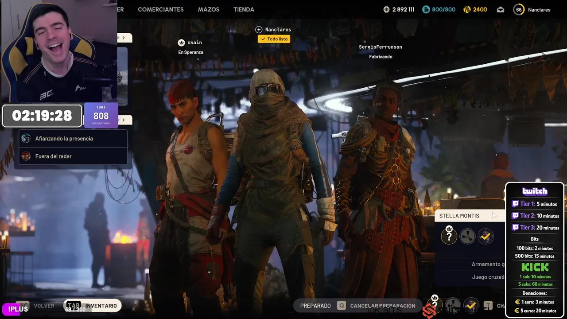Open the chat via the T key icon

488,306
